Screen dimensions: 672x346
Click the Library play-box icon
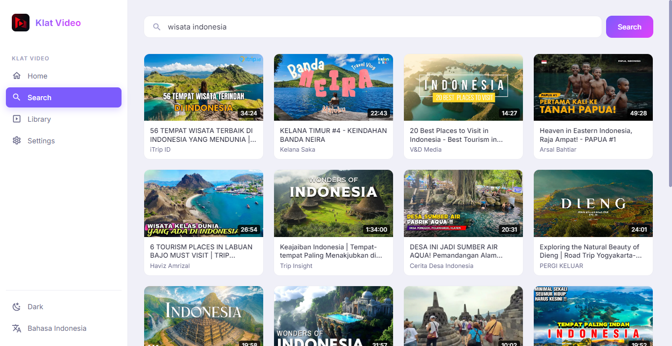click(x=17, y=119)
